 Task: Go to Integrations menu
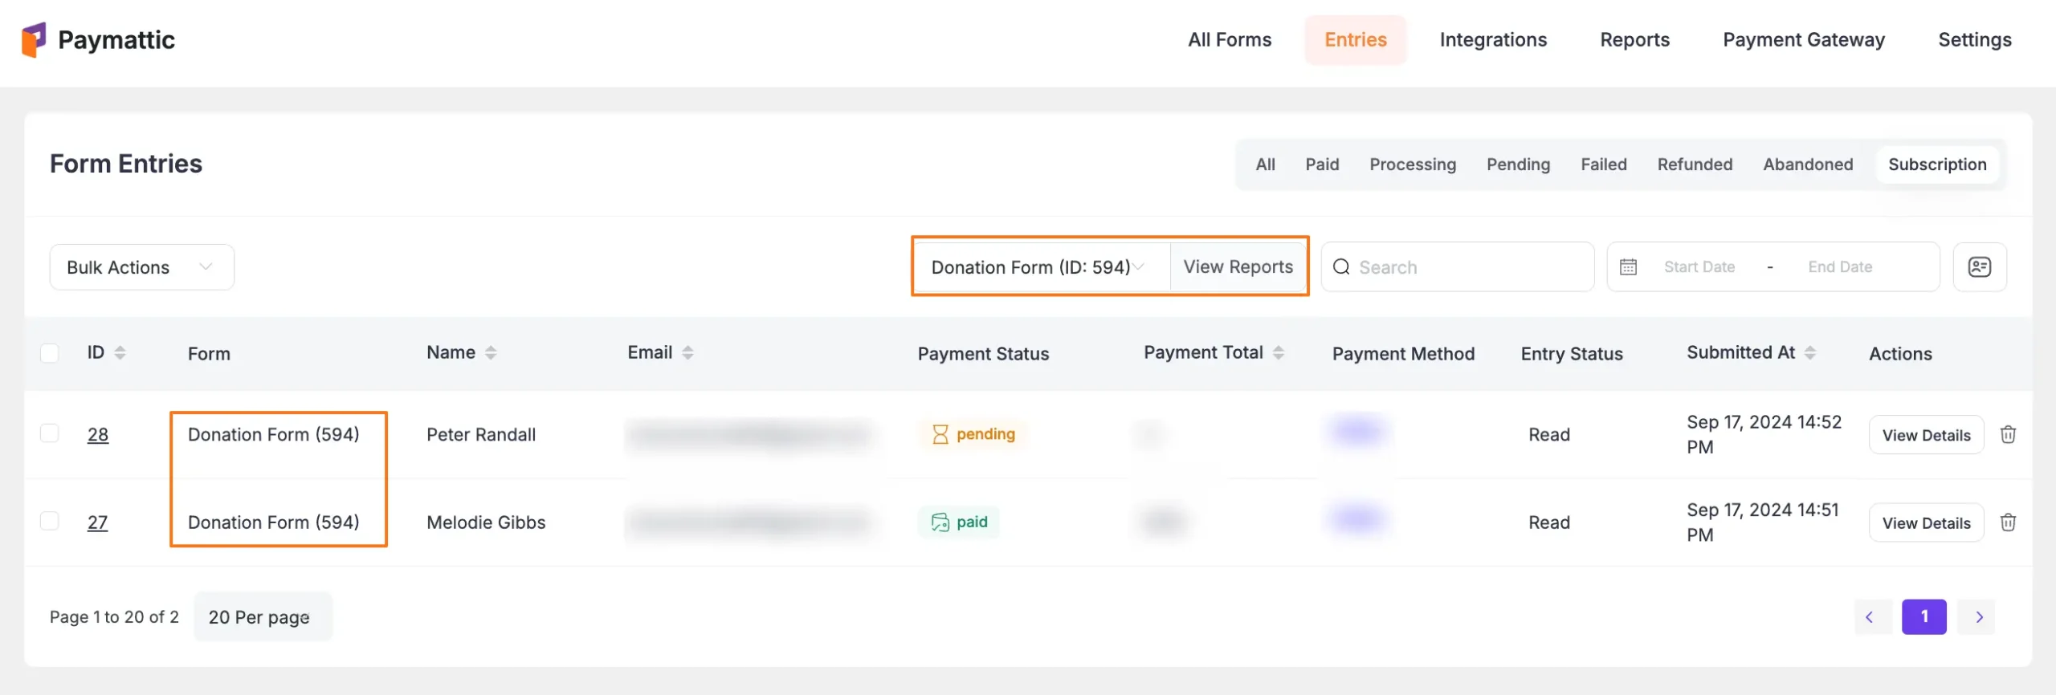point(1493,39)
